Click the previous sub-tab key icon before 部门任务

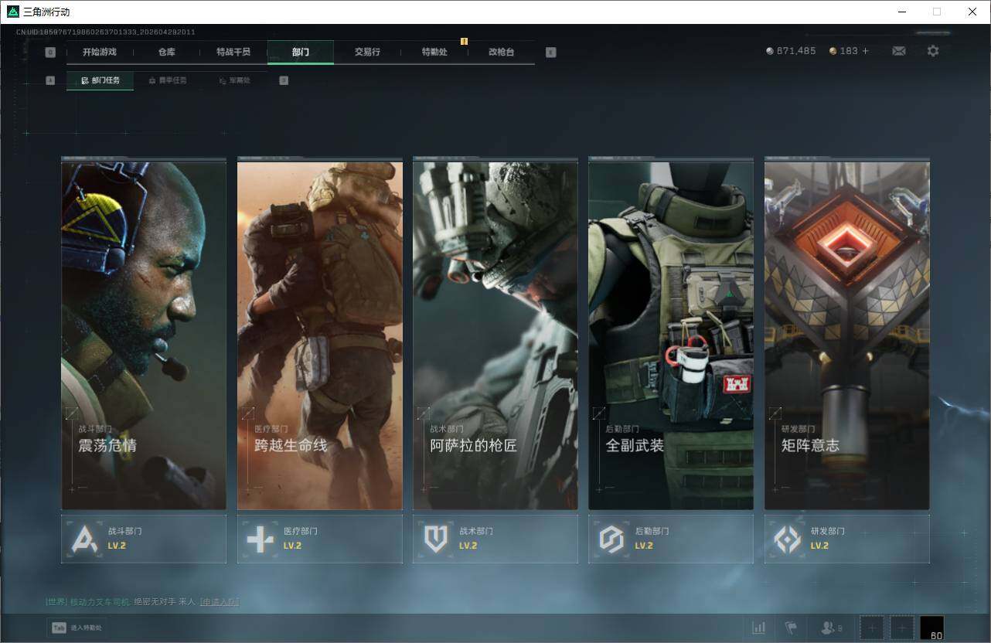point(50,80)
